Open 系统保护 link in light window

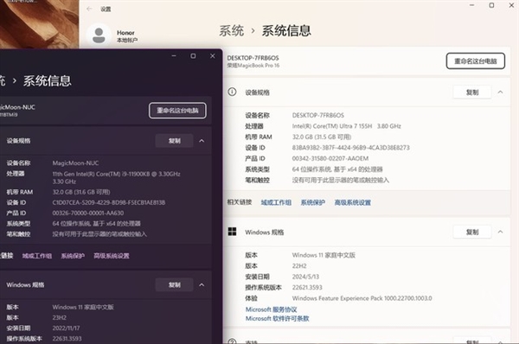click(313, 202)
